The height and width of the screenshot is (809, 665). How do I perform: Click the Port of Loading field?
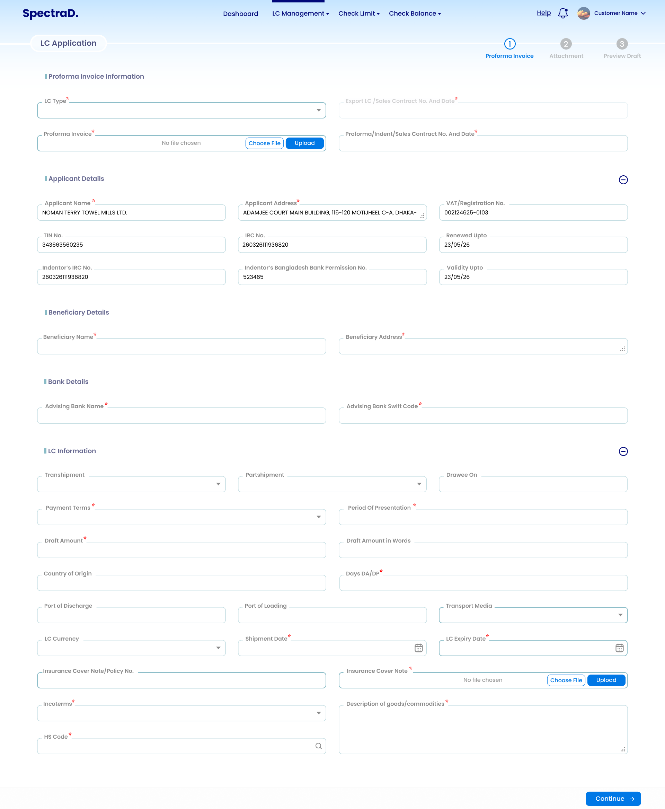coord(332,615)
